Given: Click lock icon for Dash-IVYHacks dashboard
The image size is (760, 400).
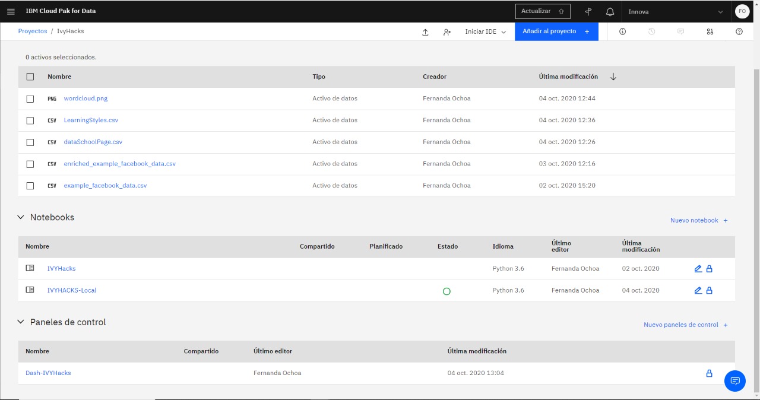Looking at the screenshot, I should [708, 373].
